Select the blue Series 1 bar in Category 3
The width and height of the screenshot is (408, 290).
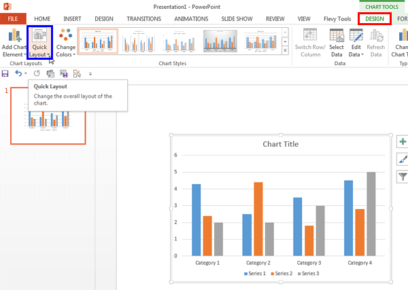tap(298, 227)
